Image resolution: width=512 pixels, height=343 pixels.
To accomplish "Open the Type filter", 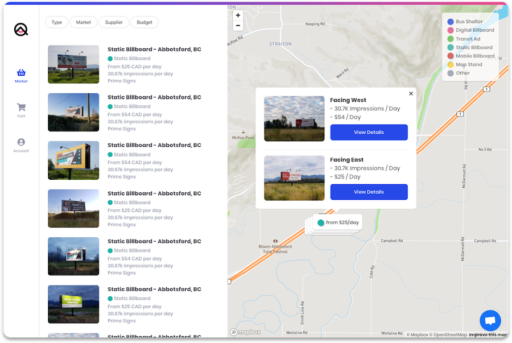I will pos(56,22).
